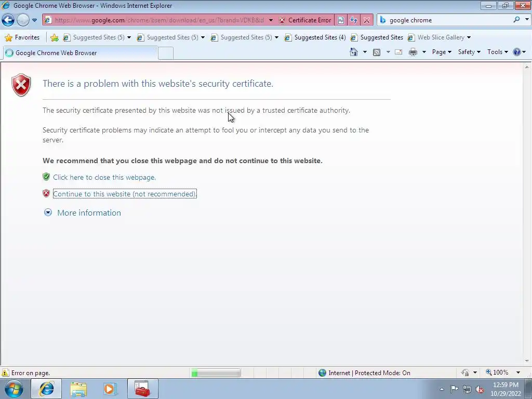The image size is (532, 399).
Task: Open a new blank tab button
Action: pos(166,54)
